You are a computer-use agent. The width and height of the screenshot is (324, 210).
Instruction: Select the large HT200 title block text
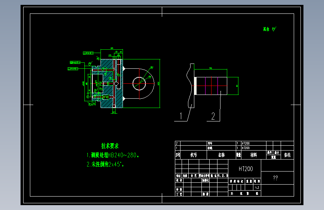click(246, 169)
